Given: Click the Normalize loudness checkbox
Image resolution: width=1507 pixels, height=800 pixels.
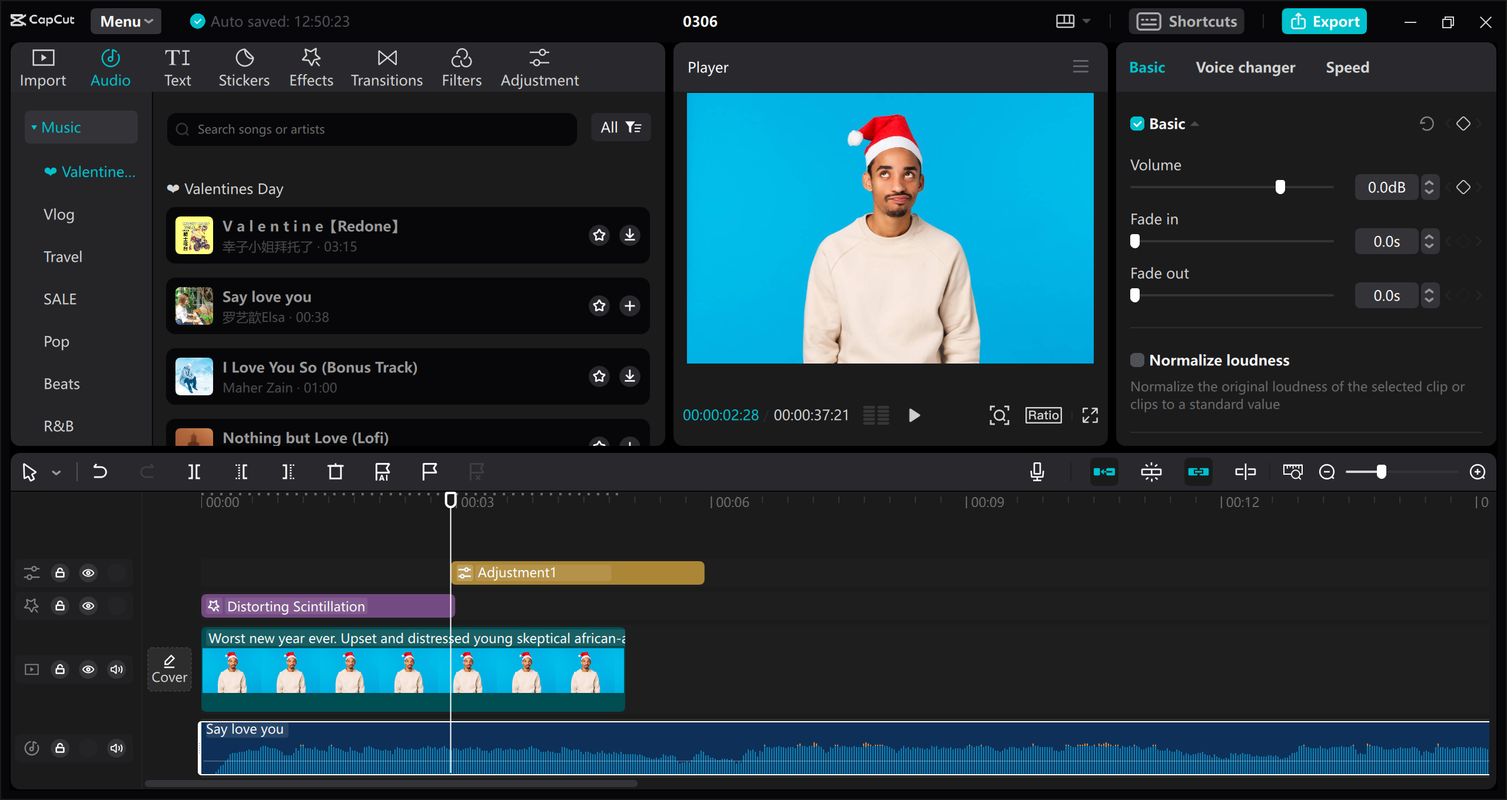Looking at the screenshot, I should click(1136, 361).
